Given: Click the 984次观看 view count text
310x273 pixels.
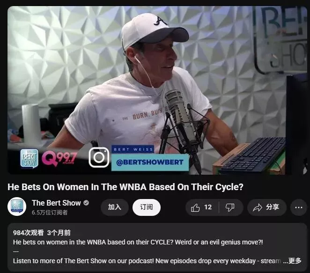Looking at the screenshot, I should 28,233.
